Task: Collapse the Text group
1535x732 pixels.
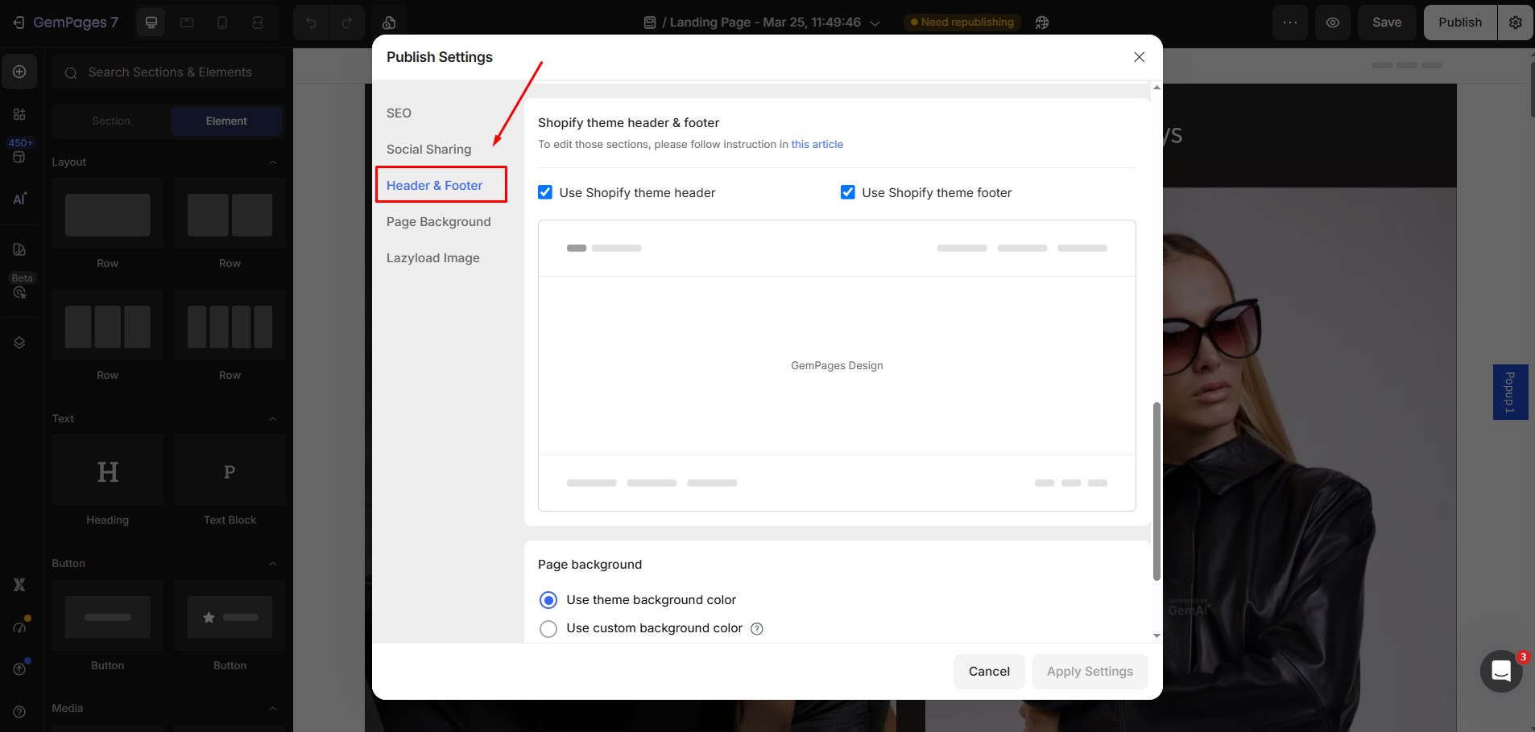Action: [x=272, y=419]
